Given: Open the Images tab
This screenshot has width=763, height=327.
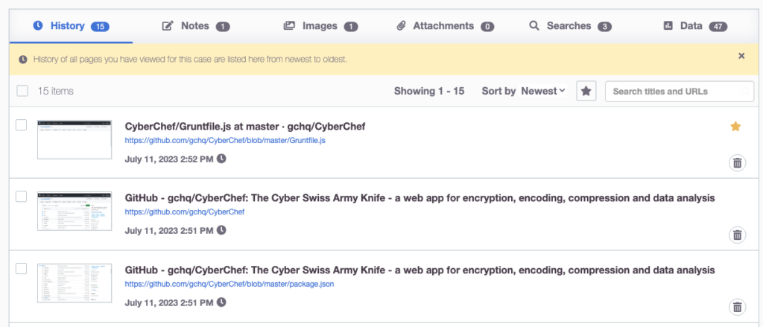Looking at the screenshot, I should 320,26.
